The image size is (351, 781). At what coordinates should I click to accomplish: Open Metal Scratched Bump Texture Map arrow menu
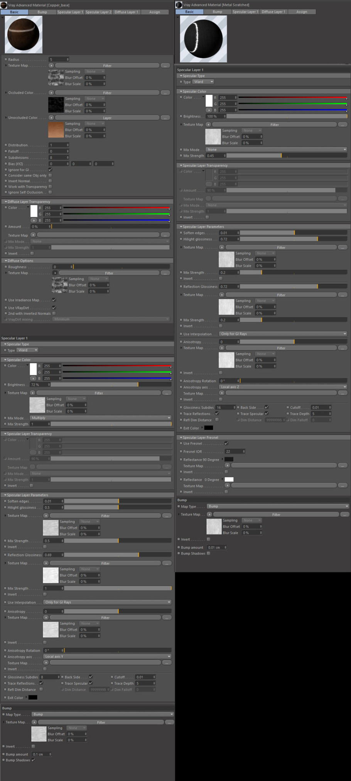click(209, 514)
